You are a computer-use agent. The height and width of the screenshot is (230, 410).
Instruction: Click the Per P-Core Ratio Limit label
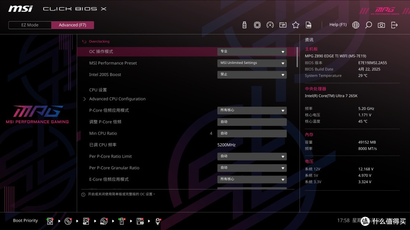pos(110,156)
